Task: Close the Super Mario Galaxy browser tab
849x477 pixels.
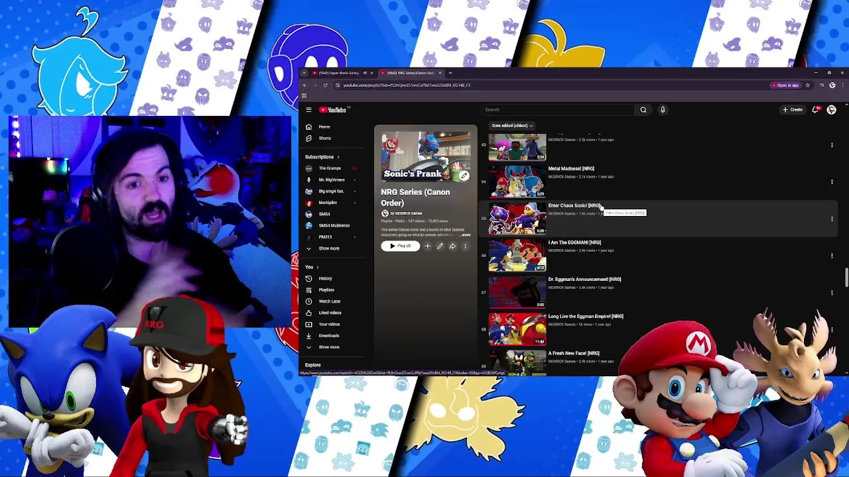Action: click(371, 73)
